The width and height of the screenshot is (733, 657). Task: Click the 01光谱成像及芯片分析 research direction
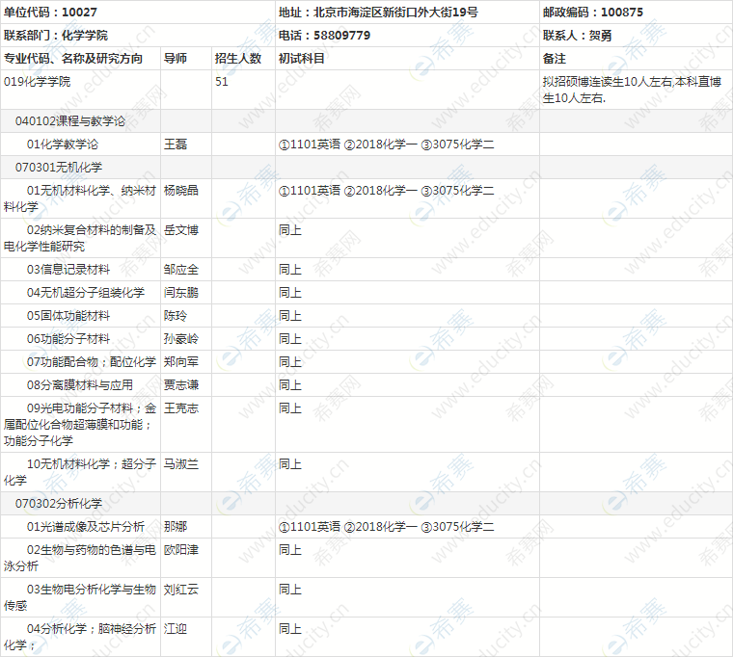tap(85, 527)
